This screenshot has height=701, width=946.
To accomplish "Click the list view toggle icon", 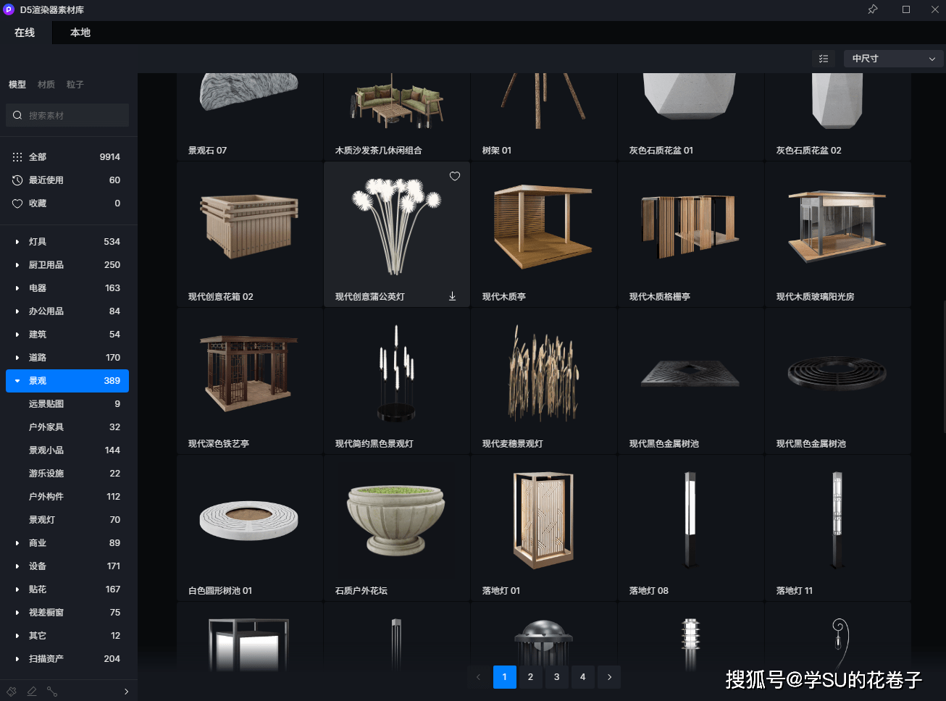I will [x=824, y=59].
